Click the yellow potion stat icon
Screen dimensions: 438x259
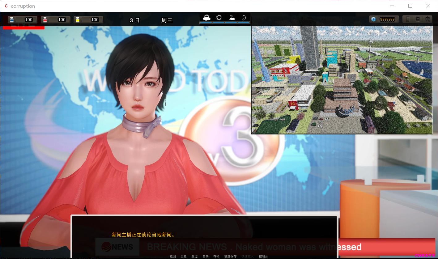78,19
